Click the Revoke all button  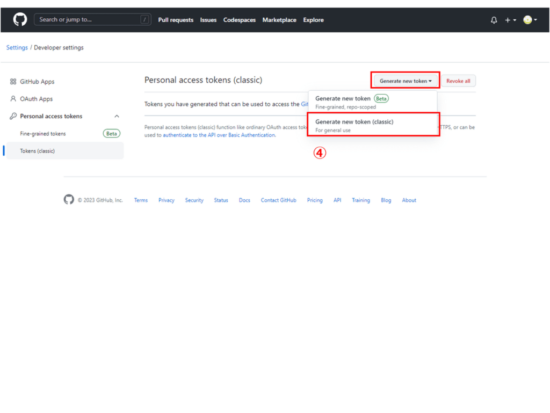point(459,81)
